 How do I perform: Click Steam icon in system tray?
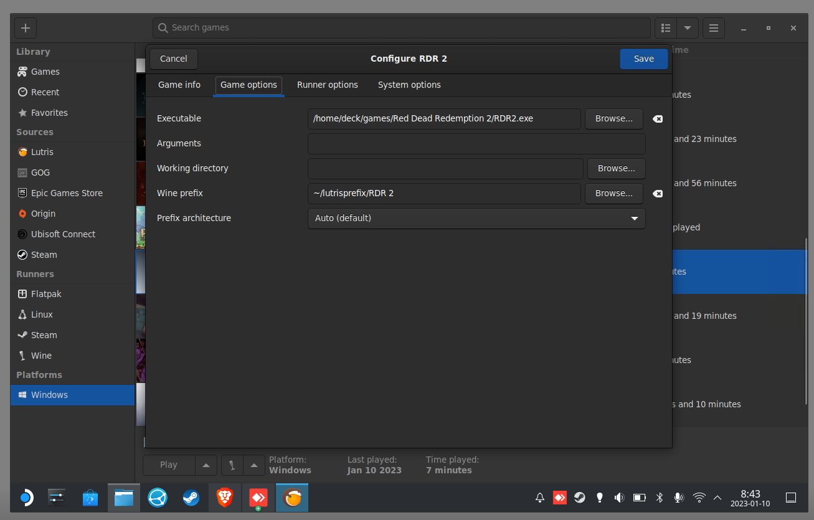[x=580, y=498]
